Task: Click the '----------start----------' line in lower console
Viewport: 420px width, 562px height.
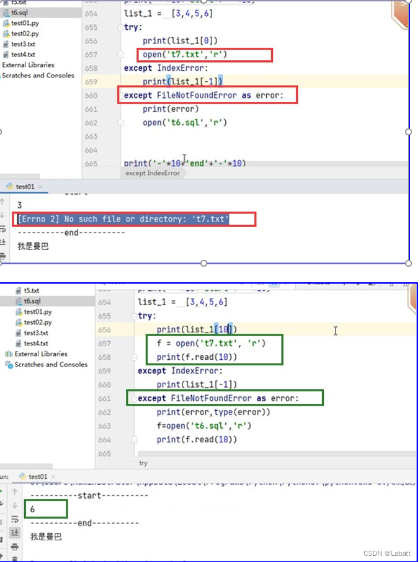Action: 89,496
